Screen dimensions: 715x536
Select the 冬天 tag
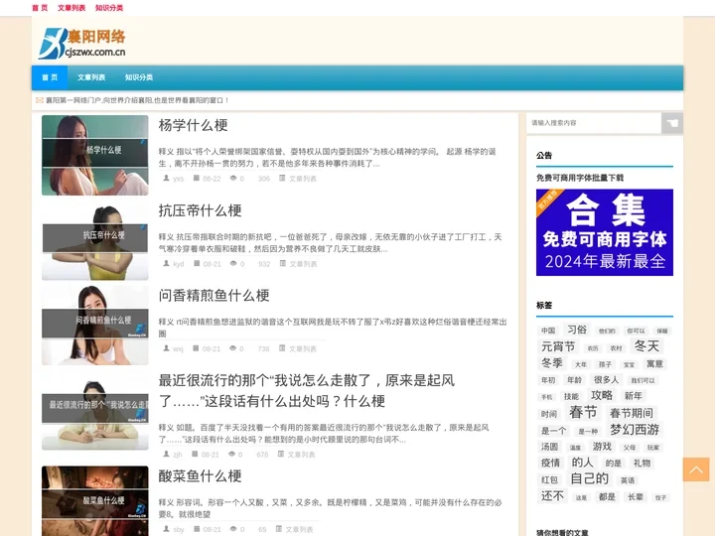tap(646, 346)
